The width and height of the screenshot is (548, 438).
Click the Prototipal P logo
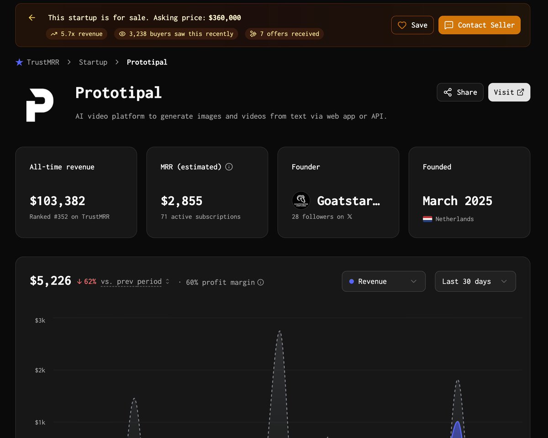tap(40, 105)
